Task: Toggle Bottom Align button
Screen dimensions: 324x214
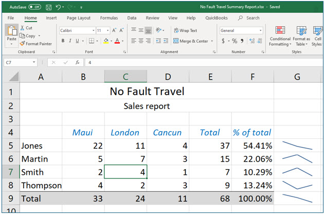Action: 148,30
